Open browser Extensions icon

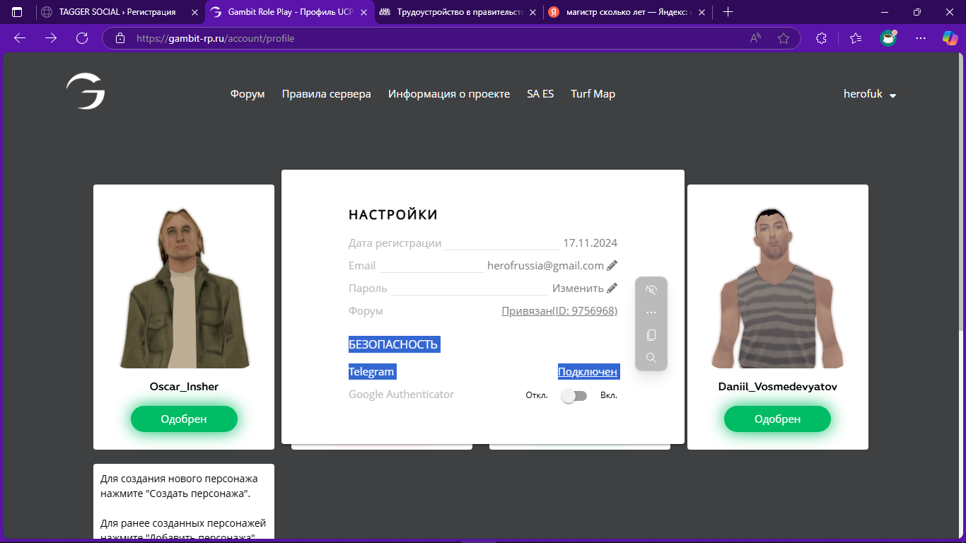pos(822,38)
